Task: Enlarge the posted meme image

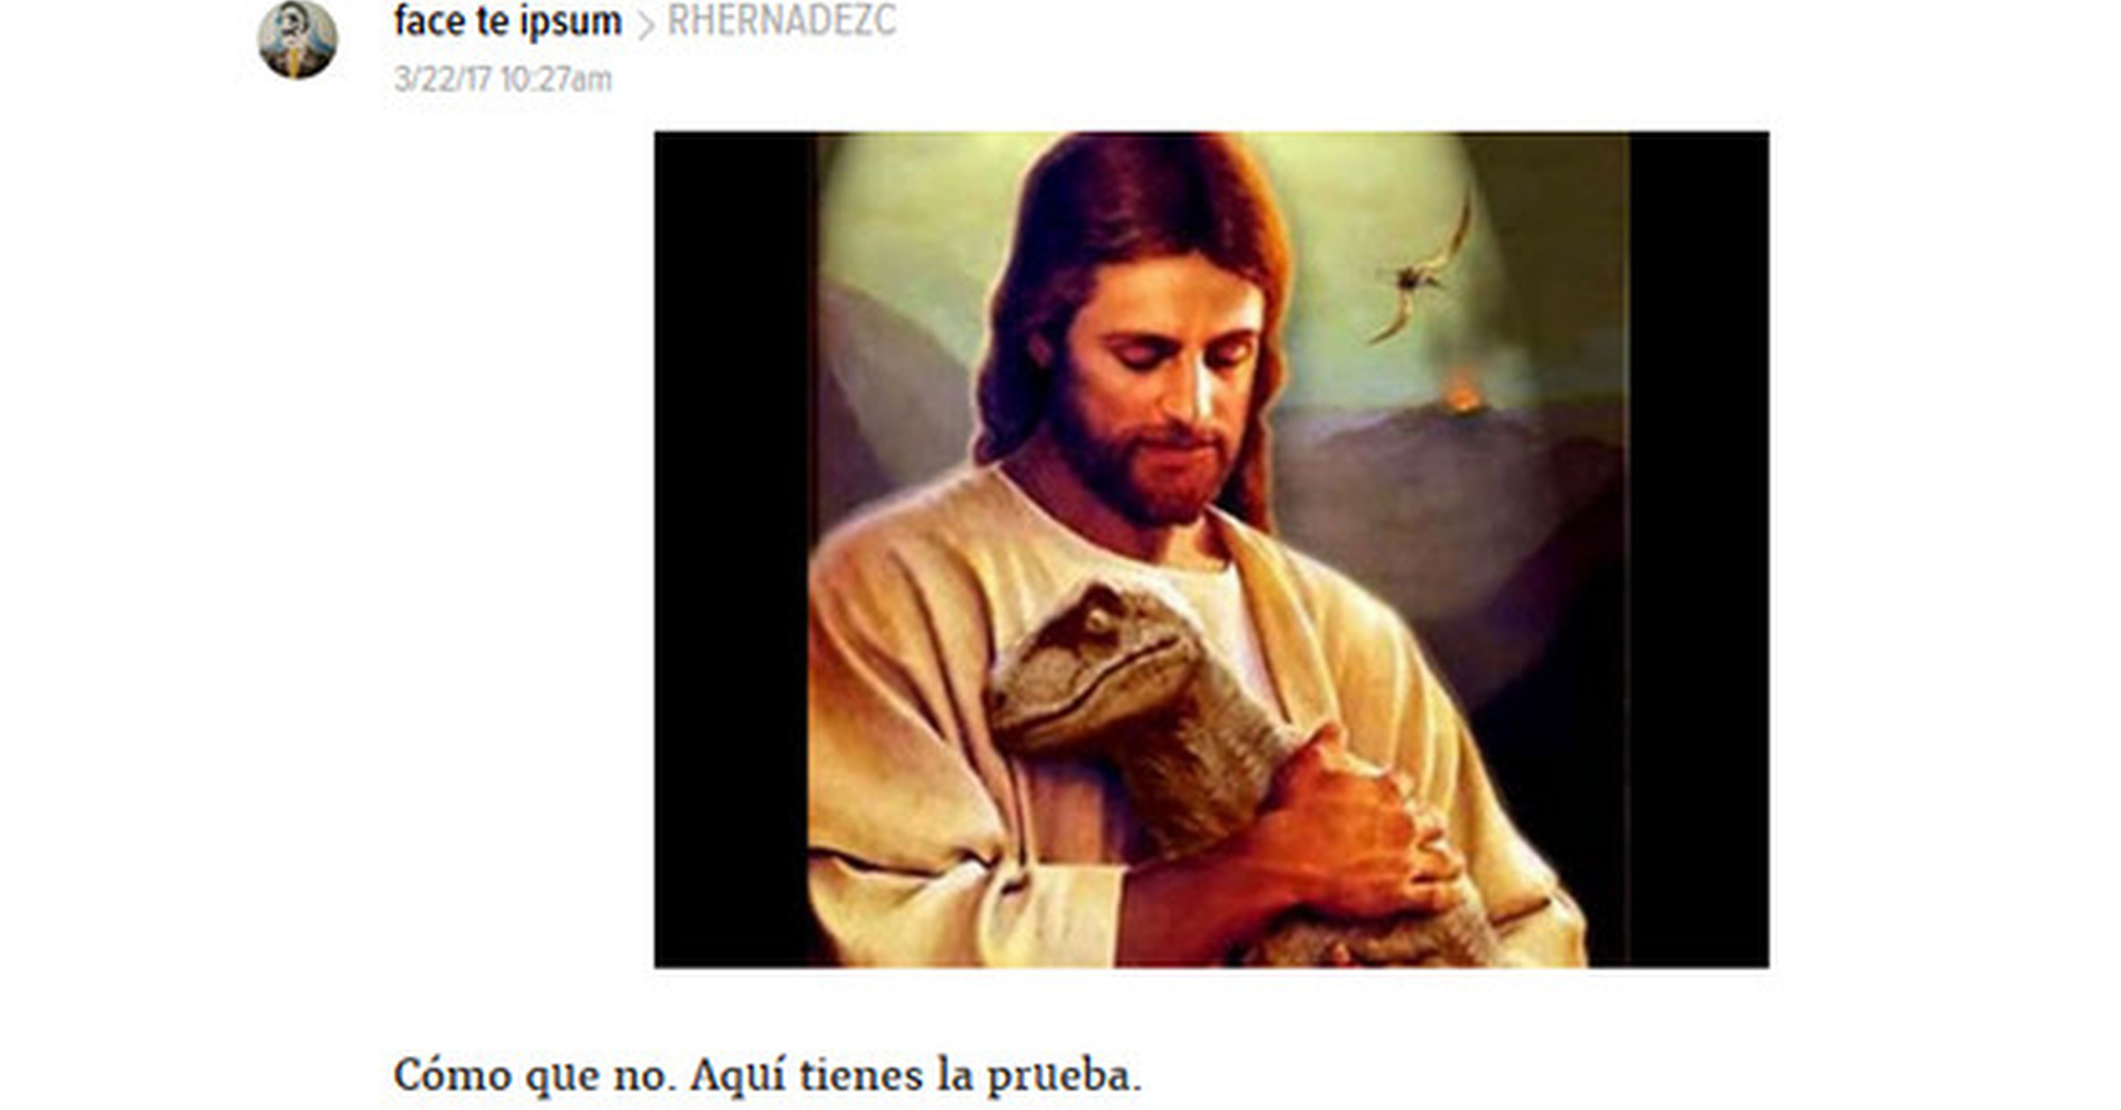Action: 1211,550
